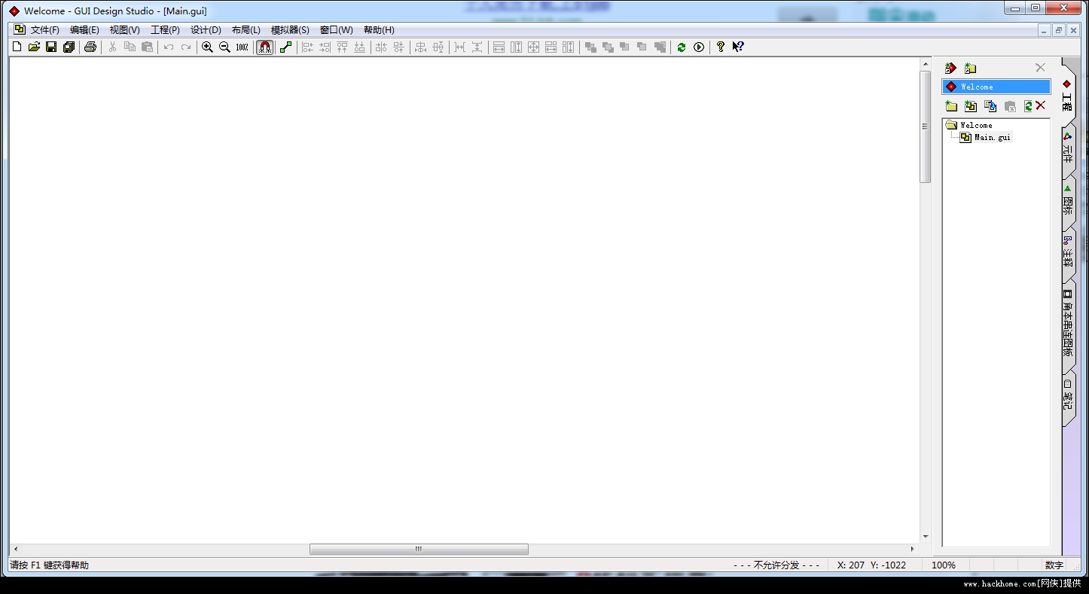Screen dimensions: 1089x594
Task: Select the highlighted Welcome project entry
Action: pos(996,87)
